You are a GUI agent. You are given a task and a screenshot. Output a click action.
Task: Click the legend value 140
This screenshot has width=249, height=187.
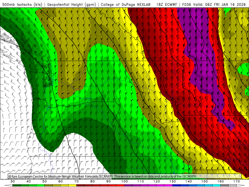click(189, 181)
